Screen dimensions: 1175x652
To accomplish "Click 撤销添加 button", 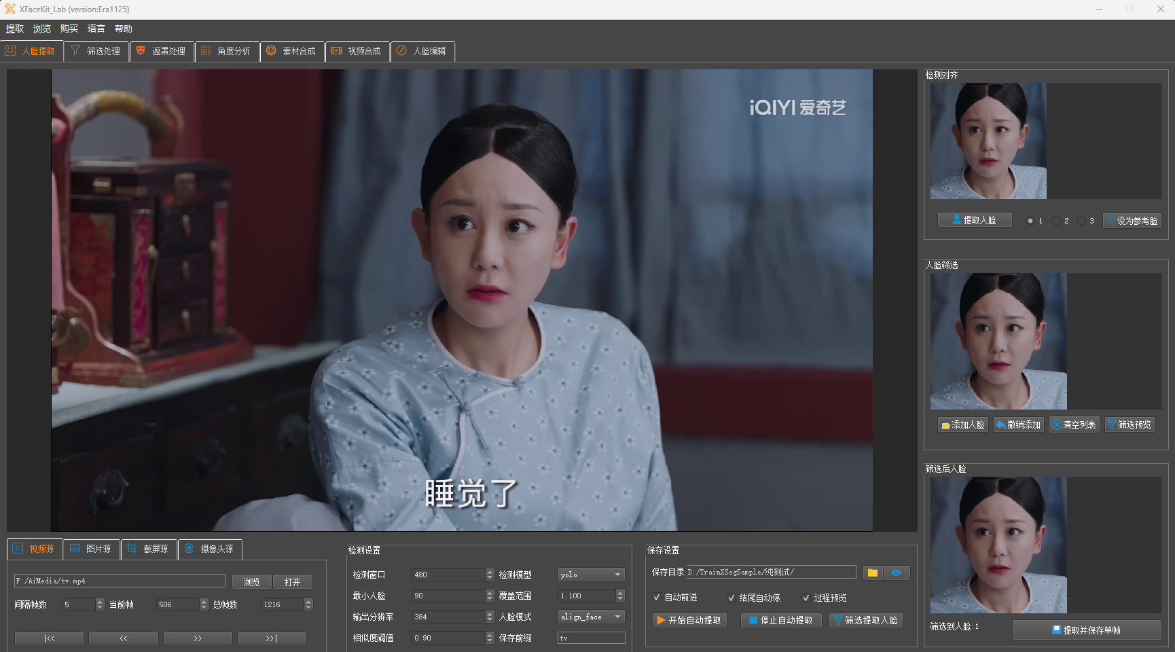I will point(1019,424).
